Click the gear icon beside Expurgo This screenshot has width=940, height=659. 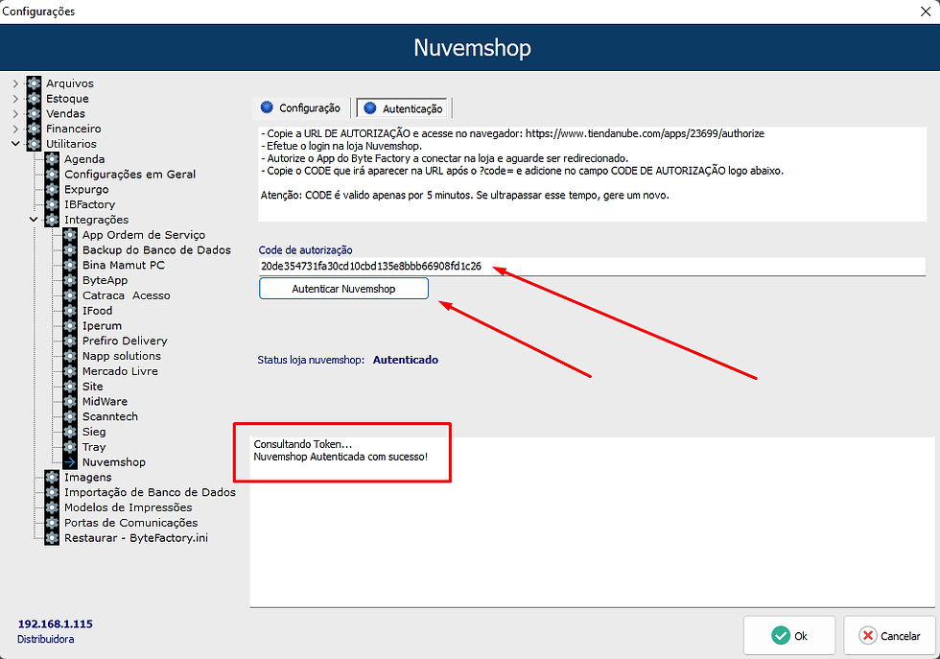(52, 189)
